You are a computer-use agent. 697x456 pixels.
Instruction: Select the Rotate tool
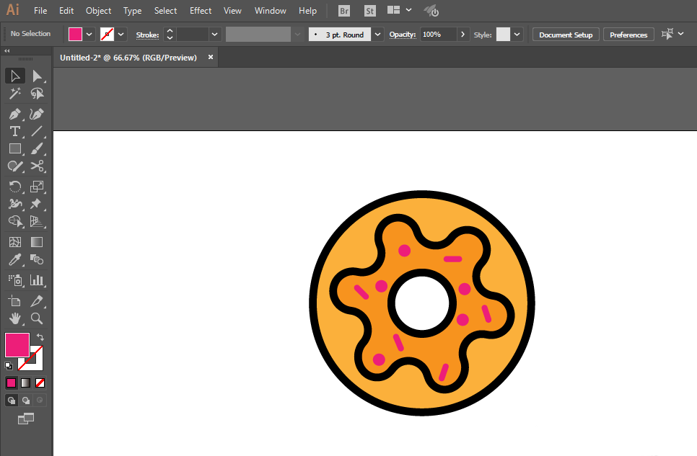click(x=14, y=187)
